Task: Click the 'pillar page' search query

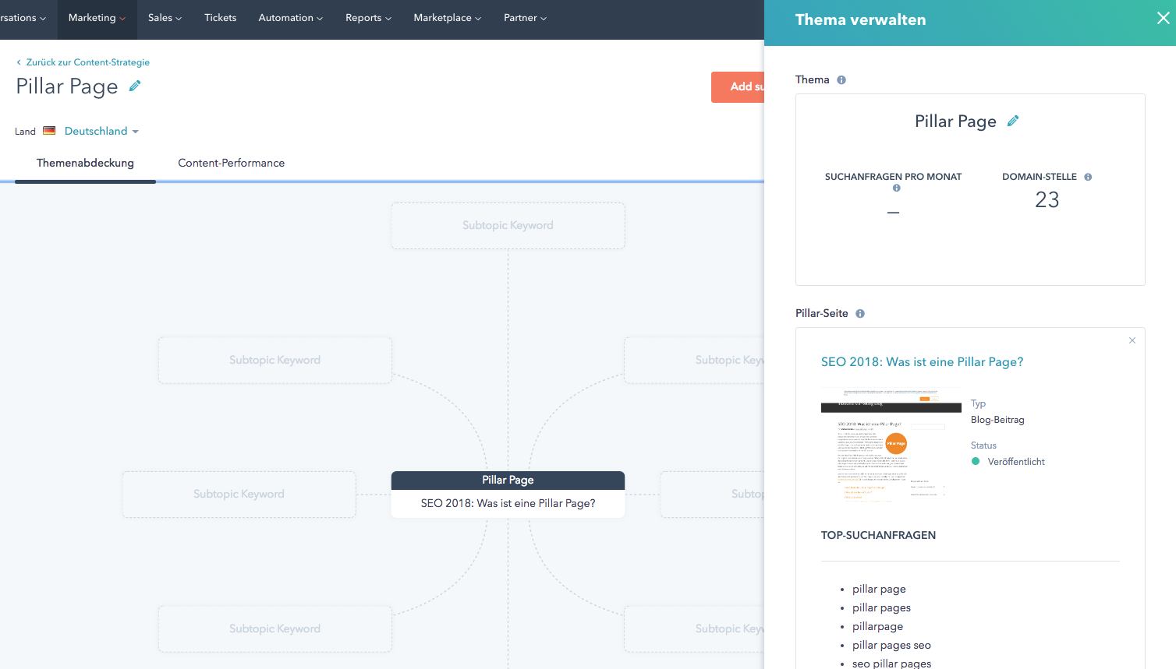Action: [879, 589]
